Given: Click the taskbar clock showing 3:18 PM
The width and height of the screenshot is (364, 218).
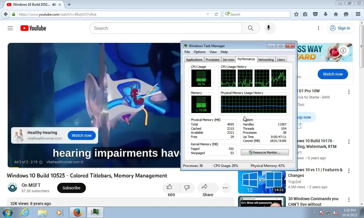Looking at the screenshot, I should 349,213.
